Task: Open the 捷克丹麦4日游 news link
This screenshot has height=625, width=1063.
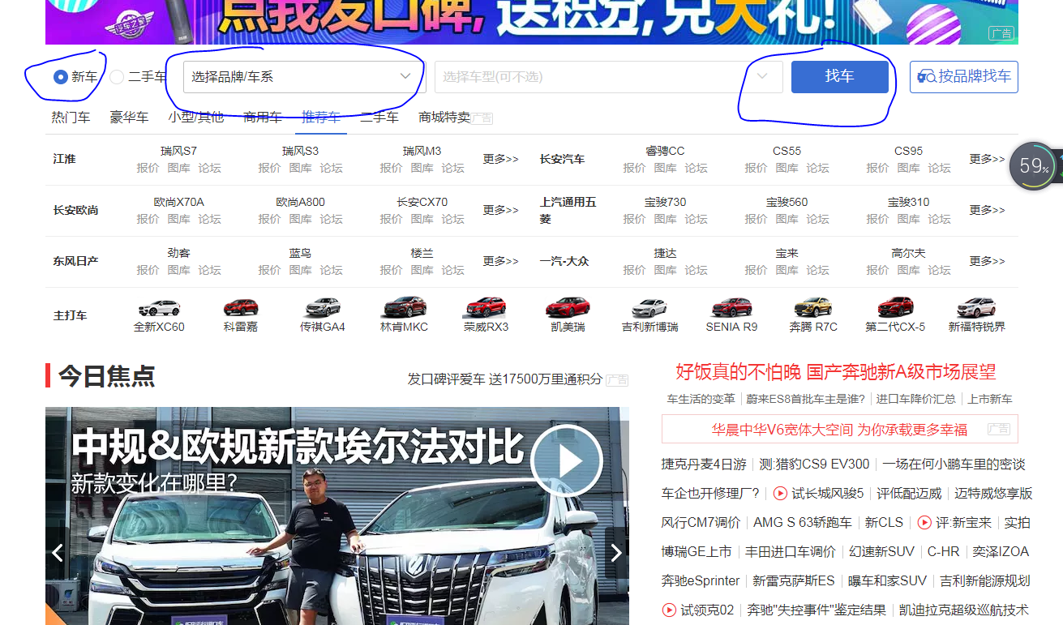Action: point(704,464)
